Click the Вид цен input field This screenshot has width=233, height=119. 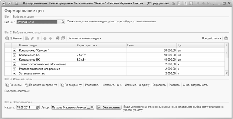click(x=37, y=22)
